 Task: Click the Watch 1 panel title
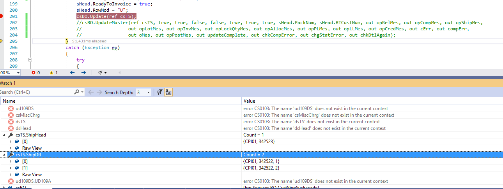[x=7, y=83]
